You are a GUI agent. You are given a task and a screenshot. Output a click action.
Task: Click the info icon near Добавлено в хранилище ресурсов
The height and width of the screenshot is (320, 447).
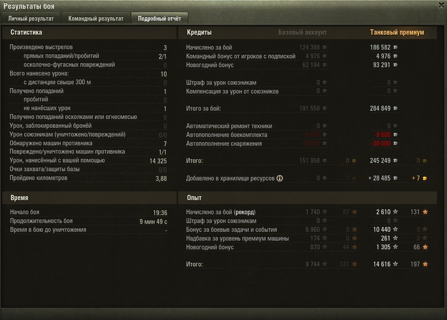280,178
